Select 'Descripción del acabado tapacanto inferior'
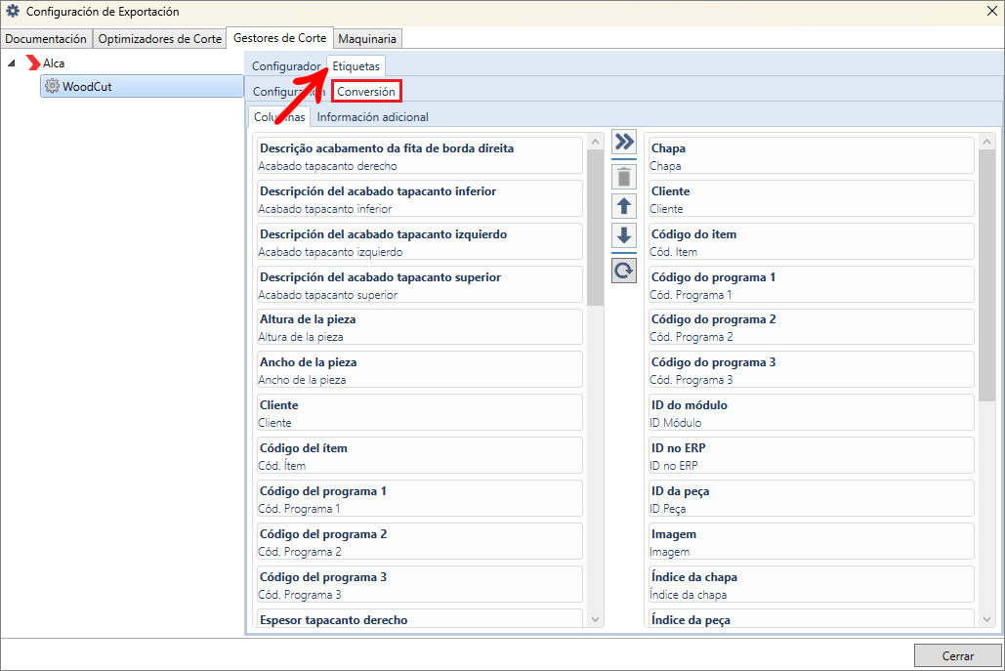The height and width of the screenshot is (671, 1005). (x=420, y=198)
